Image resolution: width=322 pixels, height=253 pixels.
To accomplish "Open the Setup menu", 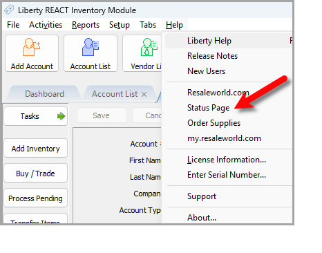I will [120, 25].
